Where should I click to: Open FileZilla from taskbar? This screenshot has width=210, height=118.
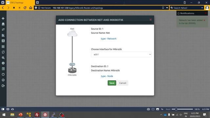point(37,115)
